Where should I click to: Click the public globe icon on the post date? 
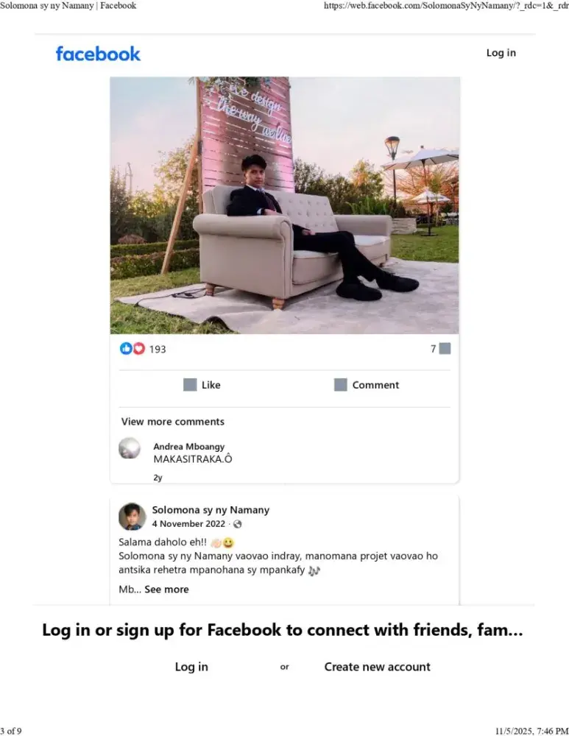(238, 524)
